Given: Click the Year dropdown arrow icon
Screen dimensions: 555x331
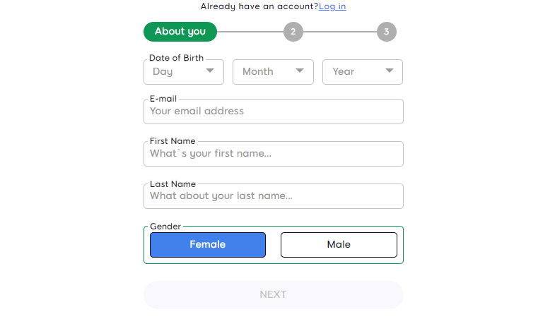Looking at the screenshot, I should 390,71.
